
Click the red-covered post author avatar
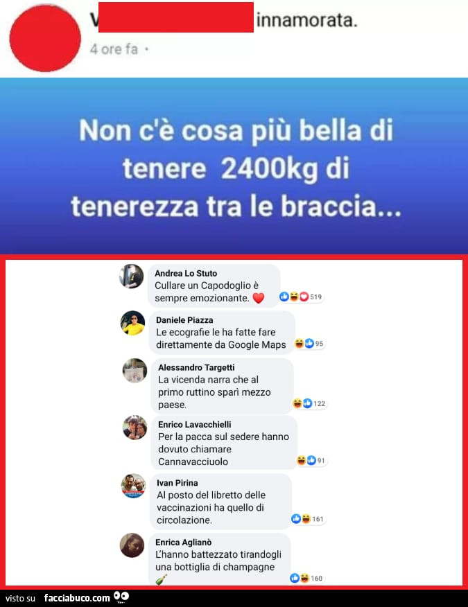point(45,38)
